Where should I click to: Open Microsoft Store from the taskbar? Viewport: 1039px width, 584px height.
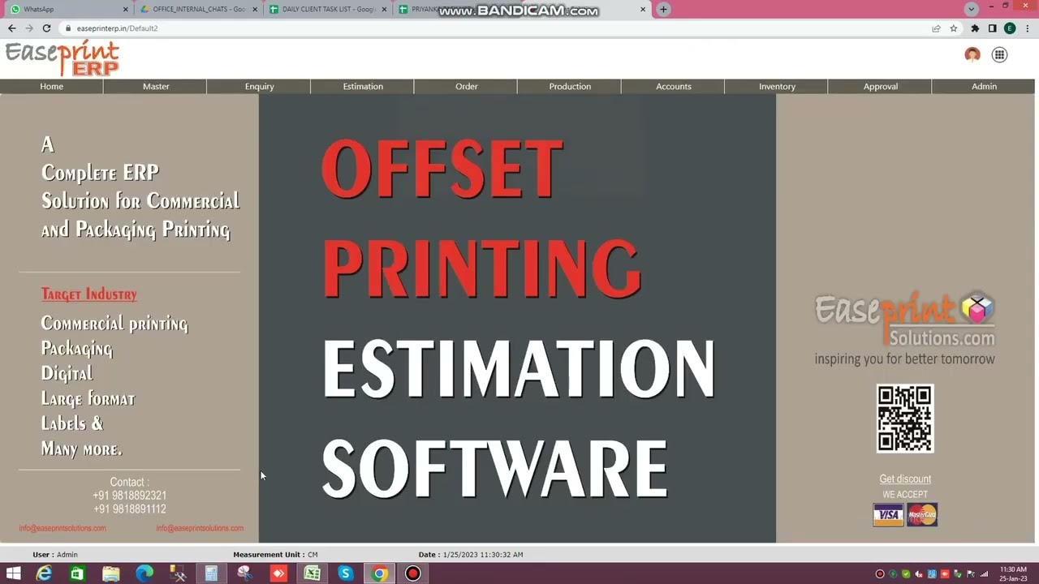[77, 573]
